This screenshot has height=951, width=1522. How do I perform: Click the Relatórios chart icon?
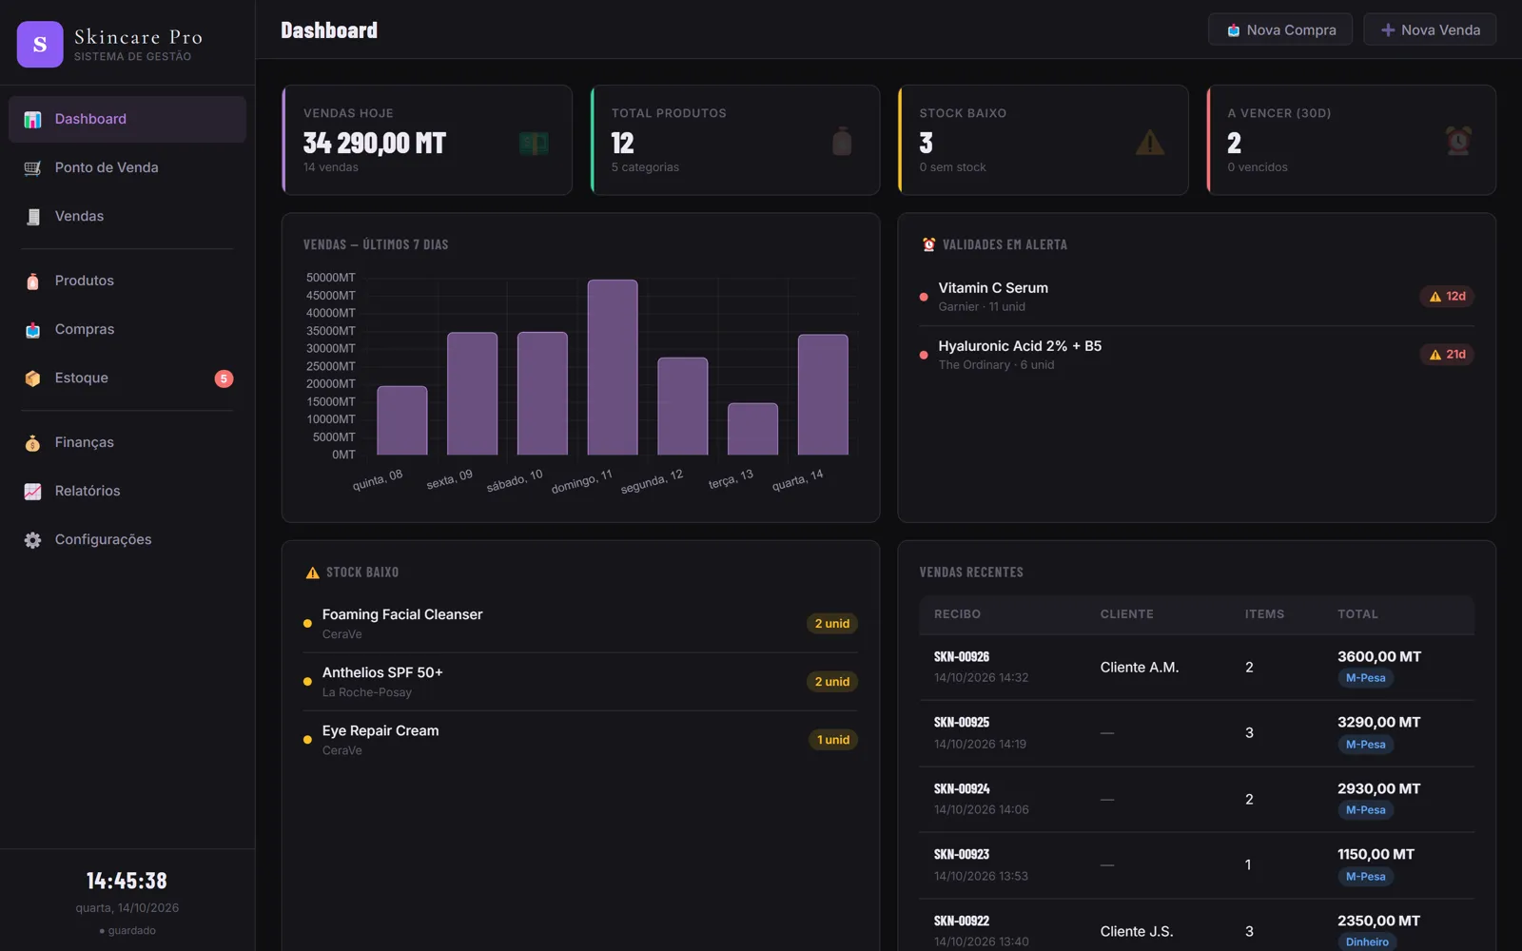(x=32, y=492)
